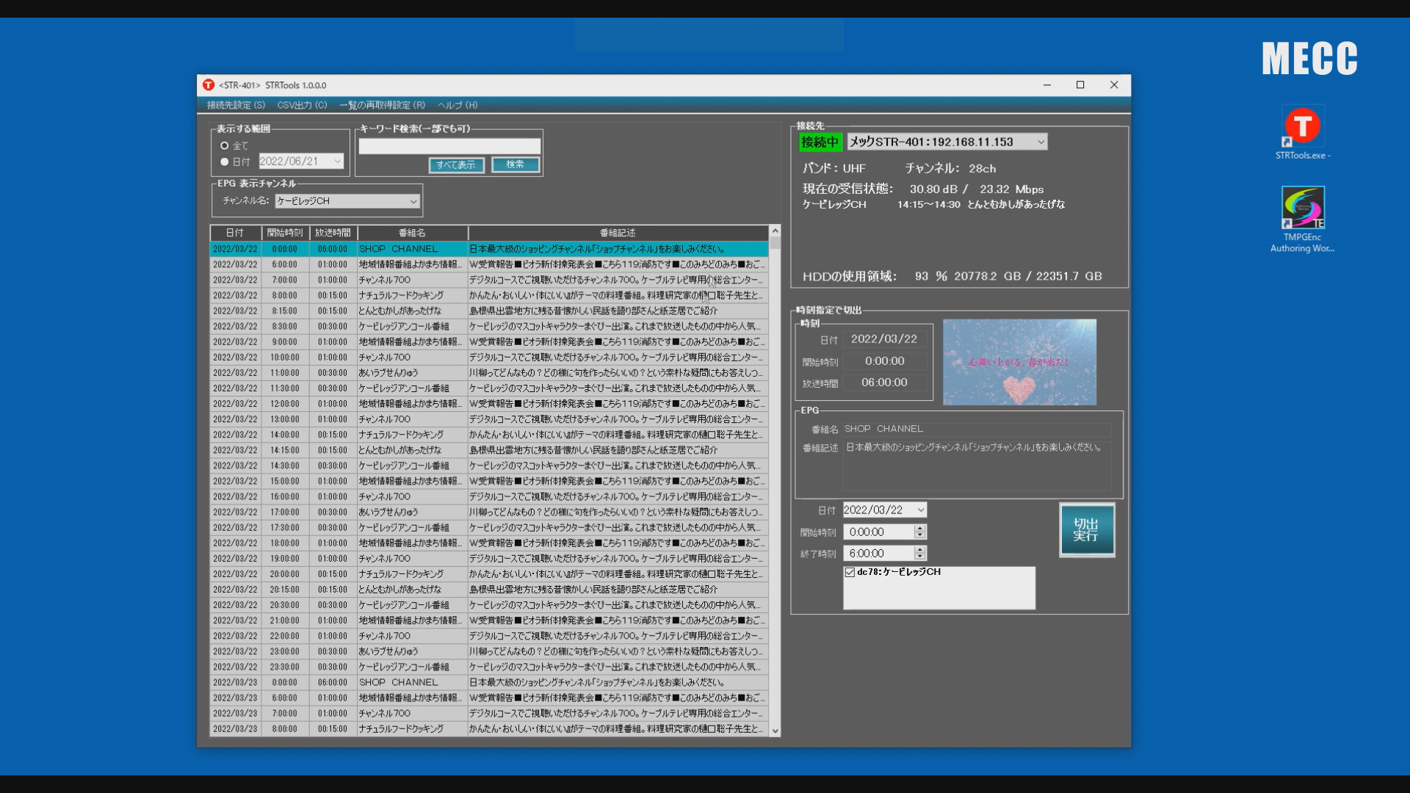This screenshot has height=793, width=1410.
Task: Click the keyword search input field
Action: 449,146
